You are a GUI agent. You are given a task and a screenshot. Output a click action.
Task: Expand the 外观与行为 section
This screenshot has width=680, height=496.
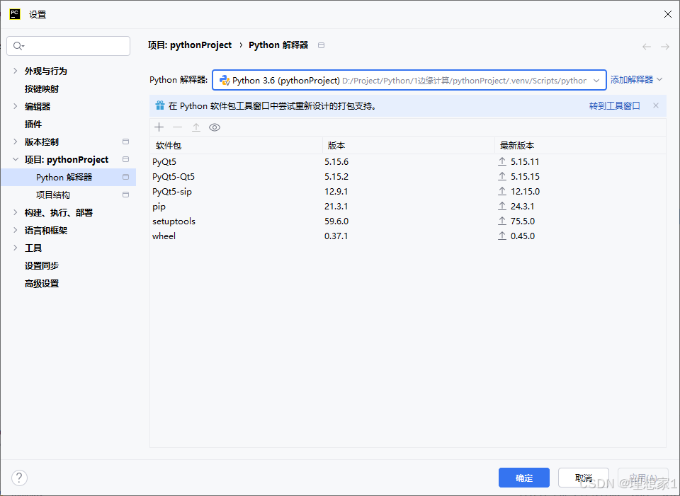pyautogui.click(x=16, y=71)
